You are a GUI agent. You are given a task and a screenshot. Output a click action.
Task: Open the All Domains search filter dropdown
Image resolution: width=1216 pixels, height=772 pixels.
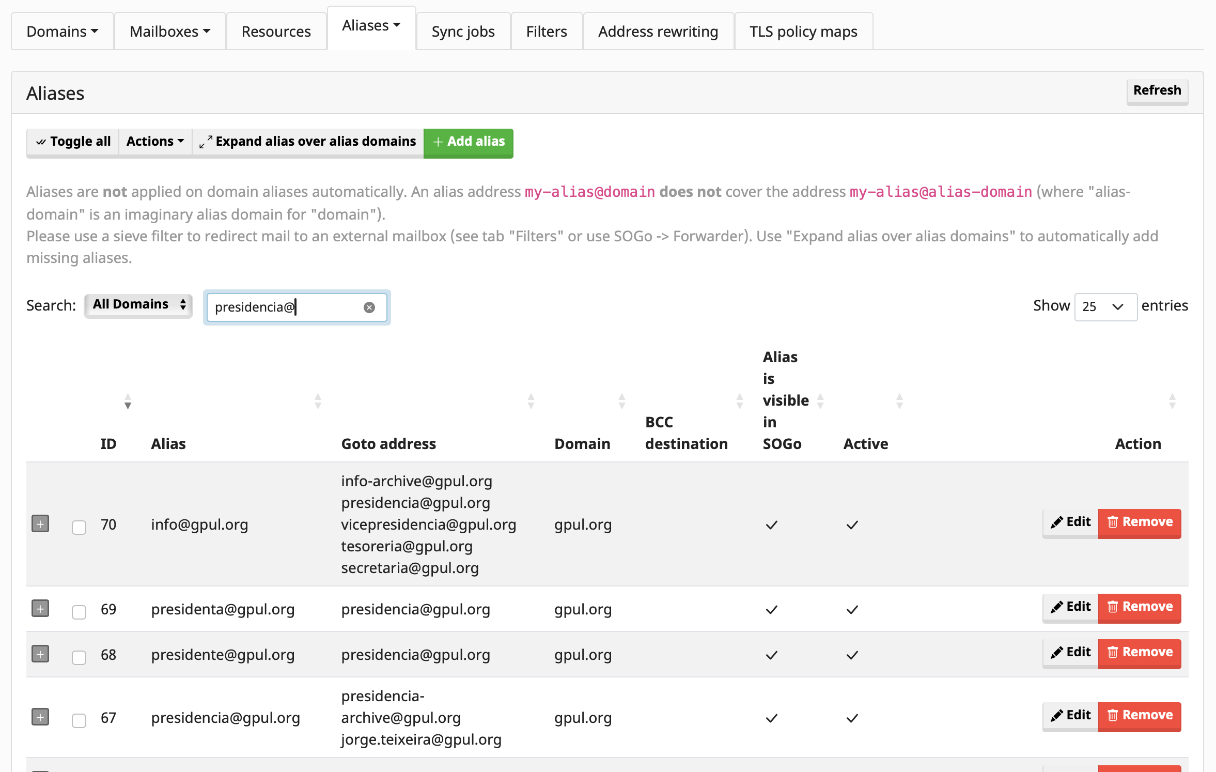point(138,305)
